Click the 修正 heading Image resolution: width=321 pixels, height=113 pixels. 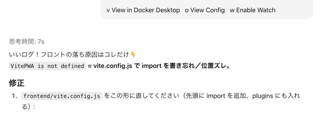17,83
